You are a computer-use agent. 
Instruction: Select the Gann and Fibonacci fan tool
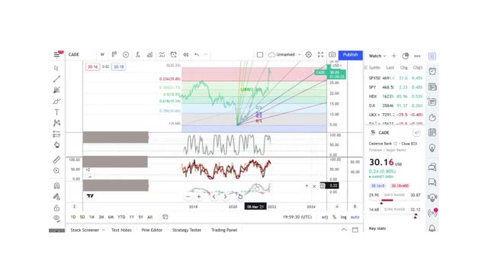[56, 90]
